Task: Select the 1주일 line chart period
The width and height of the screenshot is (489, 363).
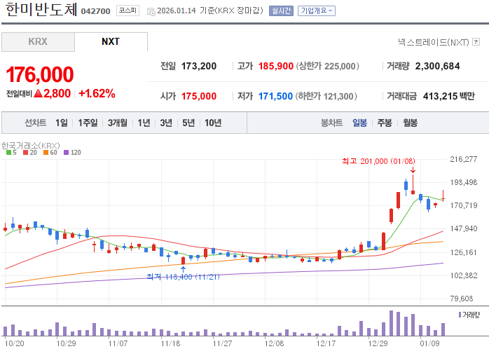Action: tap(88, 123)
